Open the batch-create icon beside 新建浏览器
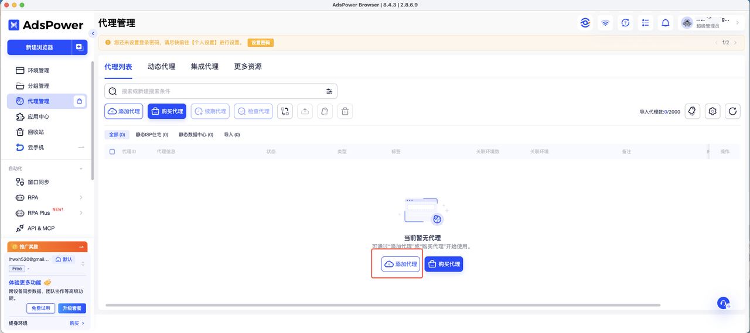750x333 pixels. tap(80, 47)
